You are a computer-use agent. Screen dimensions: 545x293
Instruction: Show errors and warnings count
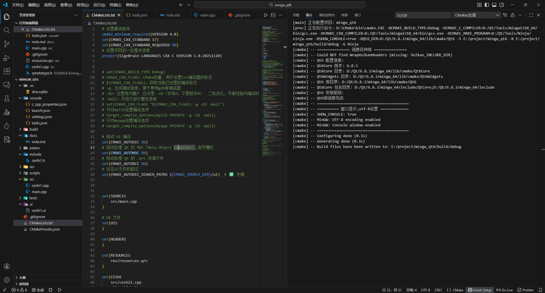pyautogui.click(x=19, y=290)
